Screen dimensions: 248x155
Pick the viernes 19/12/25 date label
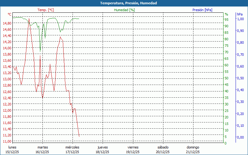click(133, 149)
